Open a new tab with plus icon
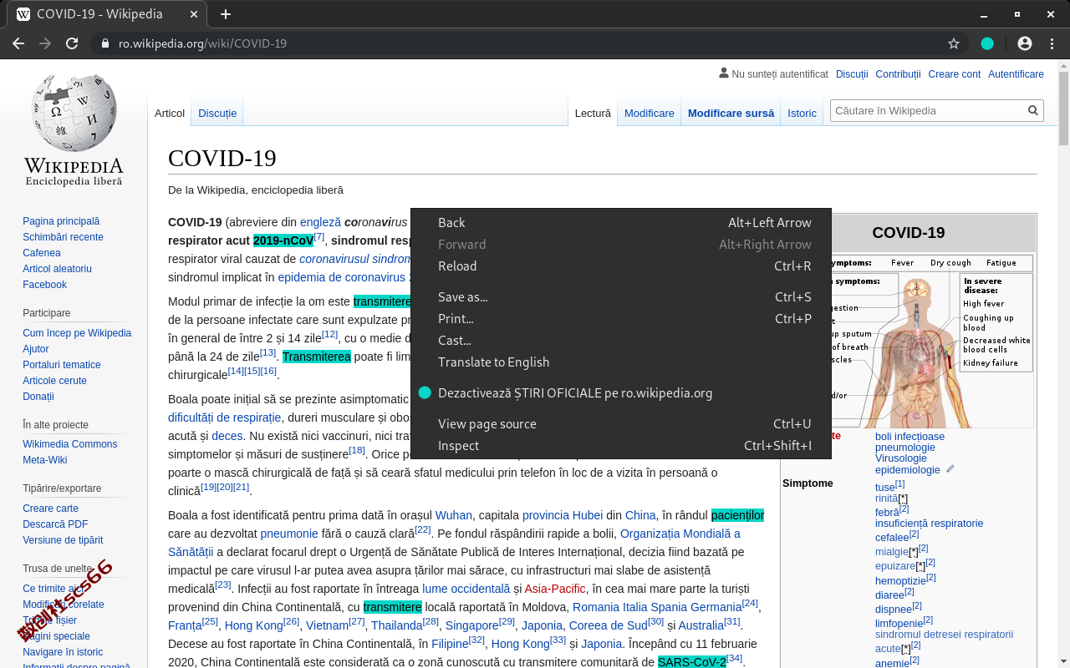Screen dimensions: 1070x668 [226, 14]
